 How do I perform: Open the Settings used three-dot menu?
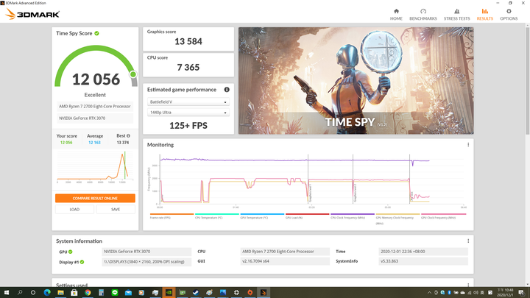(x=468, y=285)
